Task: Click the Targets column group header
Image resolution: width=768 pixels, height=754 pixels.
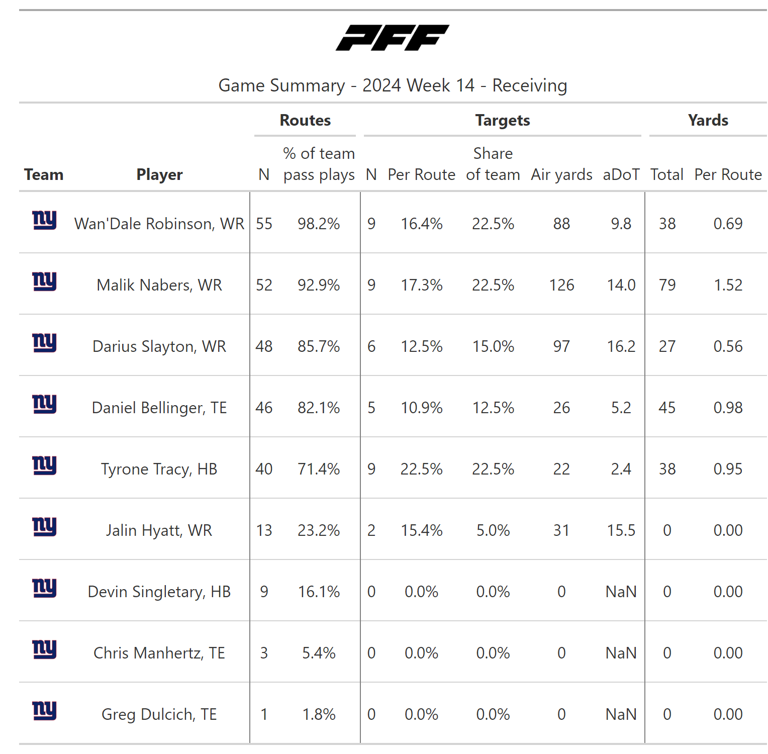Action: [x=503, y=121]
